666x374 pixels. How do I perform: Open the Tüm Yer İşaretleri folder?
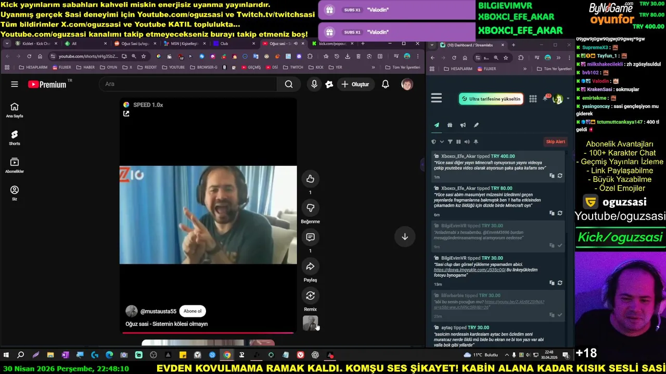(403, 68)
